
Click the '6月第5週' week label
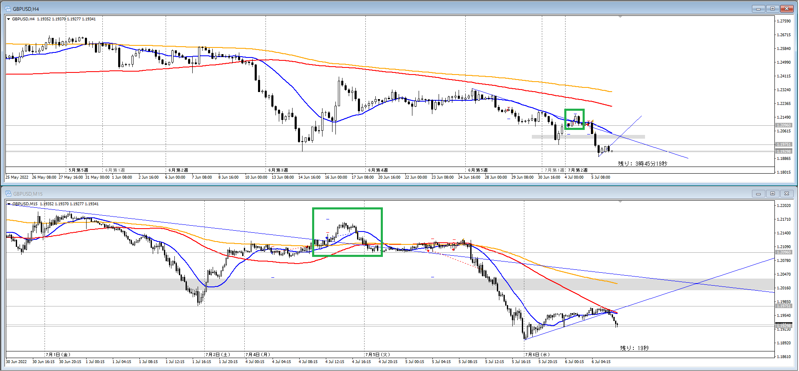tap(478, 170)
